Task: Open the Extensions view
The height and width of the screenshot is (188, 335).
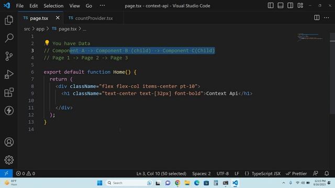Action: [9, 92]
